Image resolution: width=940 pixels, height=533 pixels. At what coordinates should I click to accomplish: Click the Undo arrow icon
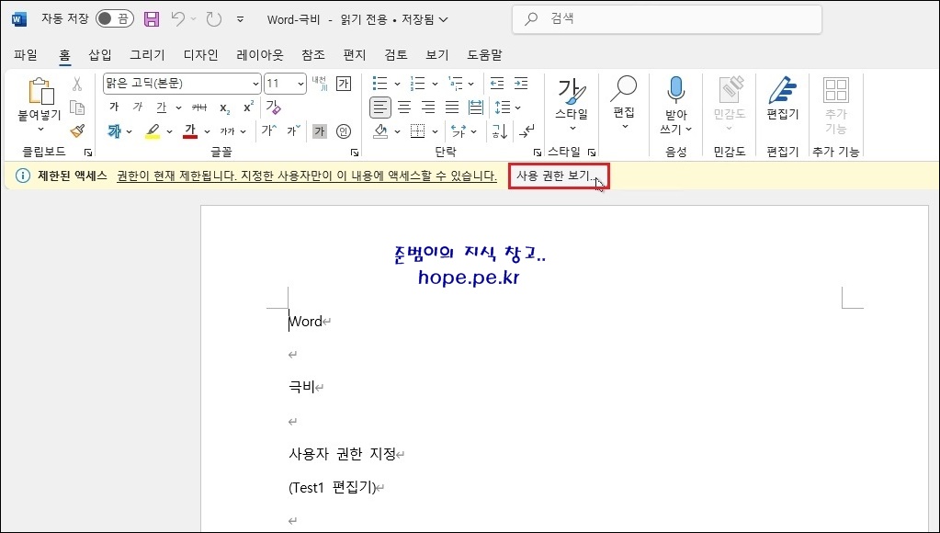[178, 19]
